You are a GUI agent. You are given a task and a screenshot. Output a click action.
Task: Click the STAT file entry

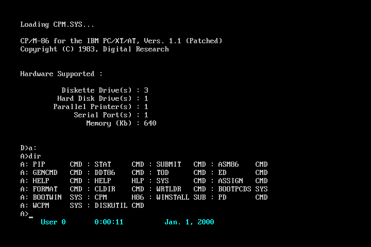point(119,165)
